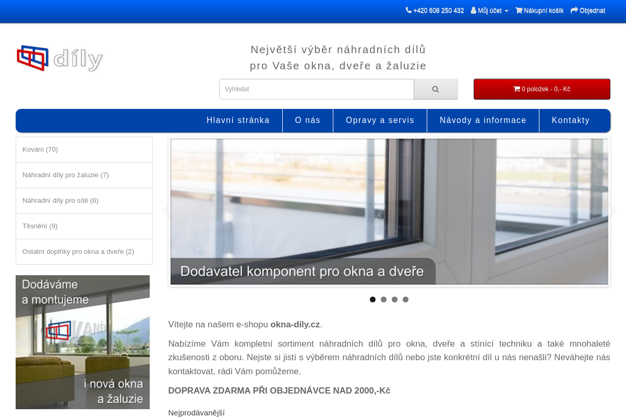The image size is (626, 417).
Task: Click the Dodáváme a montujeme banner image
Action: [82, 342]
